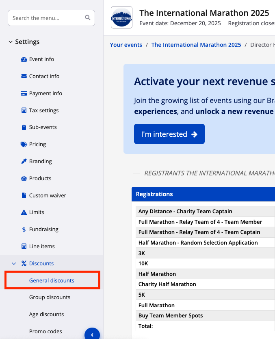
Task: Open The International Marathon 2025 breadcrumb link
Action: 196,45
